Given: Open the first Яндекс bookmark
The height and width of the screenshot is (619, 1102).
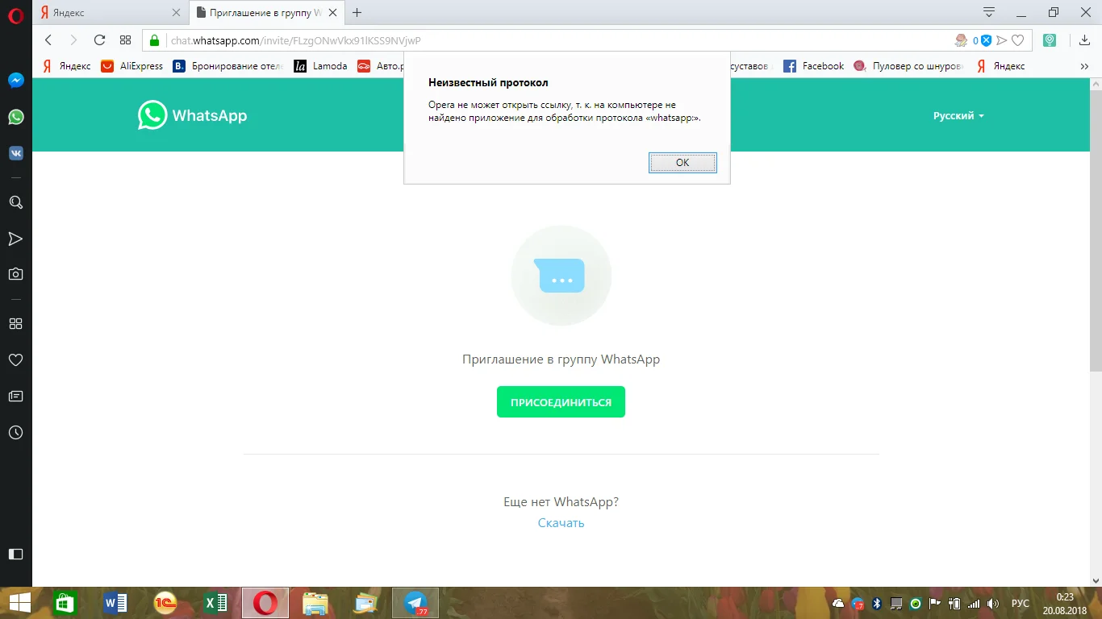Looking at the screenshot, I should 67,66.
